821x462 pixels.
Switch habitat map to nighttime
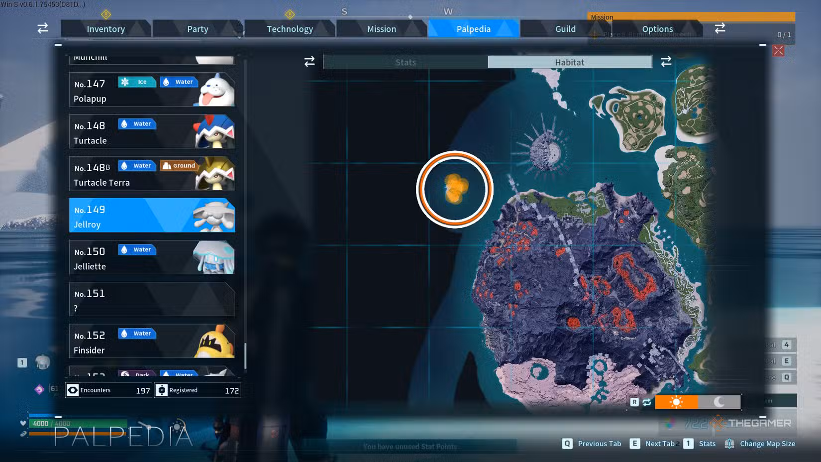tap(719, 402)
